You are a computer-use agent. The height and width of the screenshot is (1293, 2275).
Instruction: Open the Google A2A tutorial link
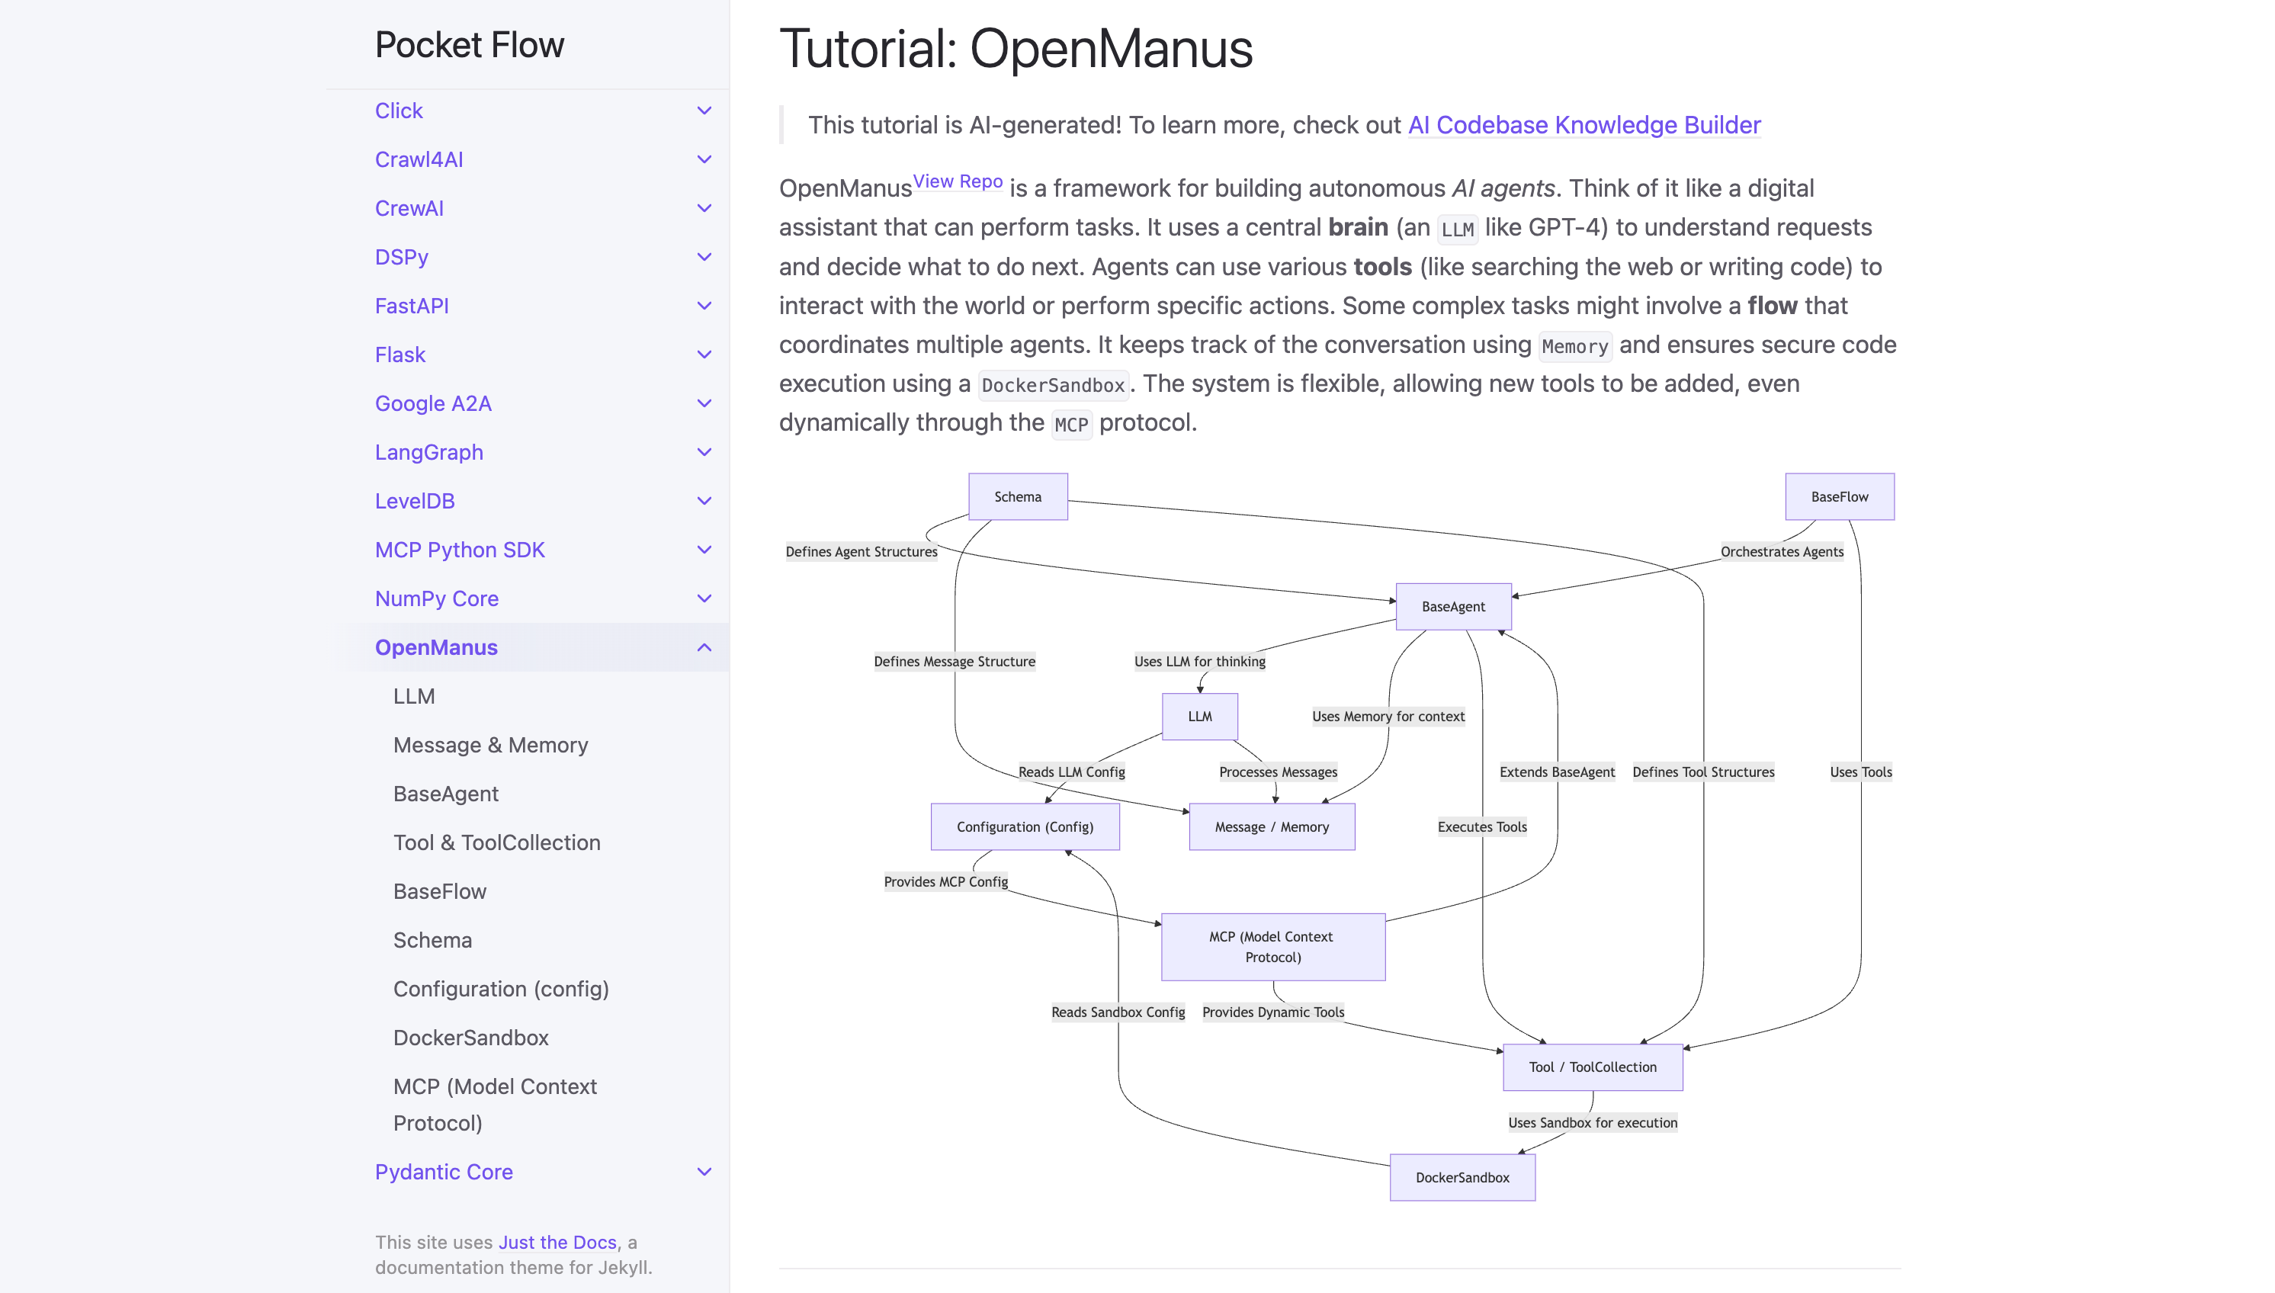coord(433,404)
